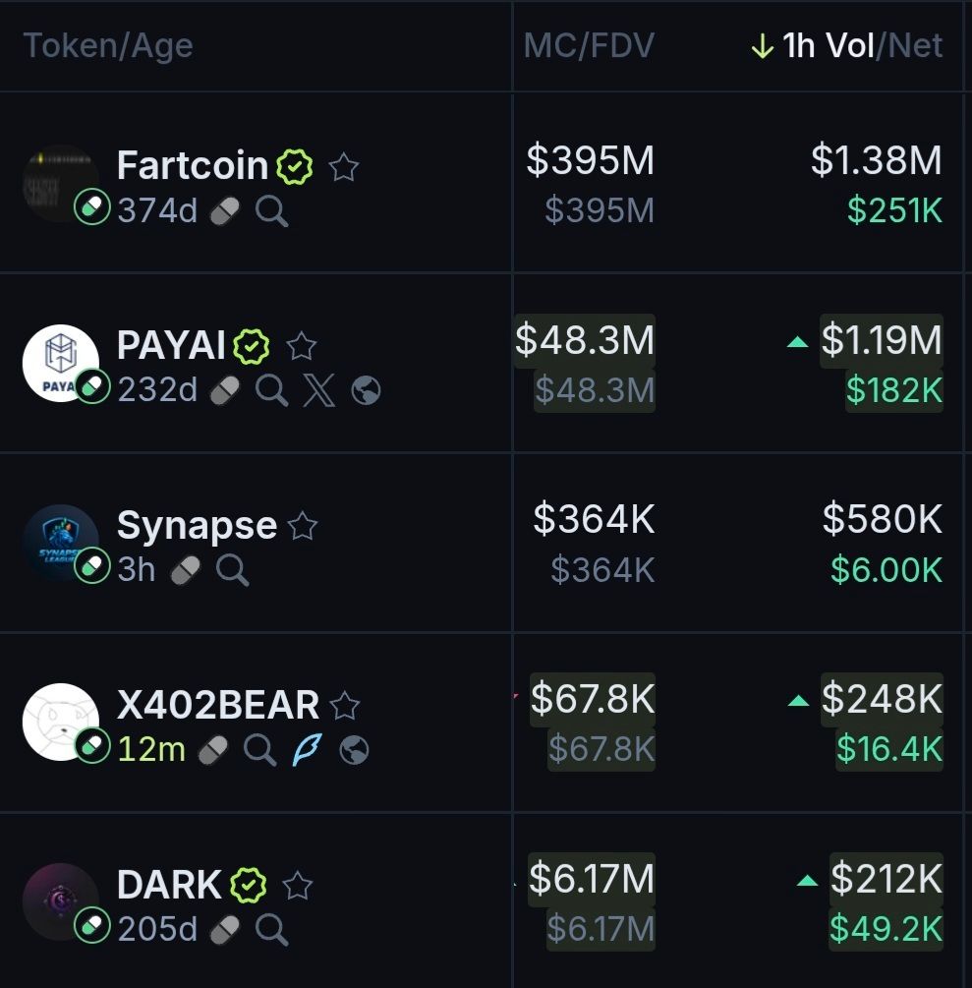The height and width of the screenshot is (988, 972).
Task: Click the Synapse token logo thumbnail
Action: pos(60,543)
